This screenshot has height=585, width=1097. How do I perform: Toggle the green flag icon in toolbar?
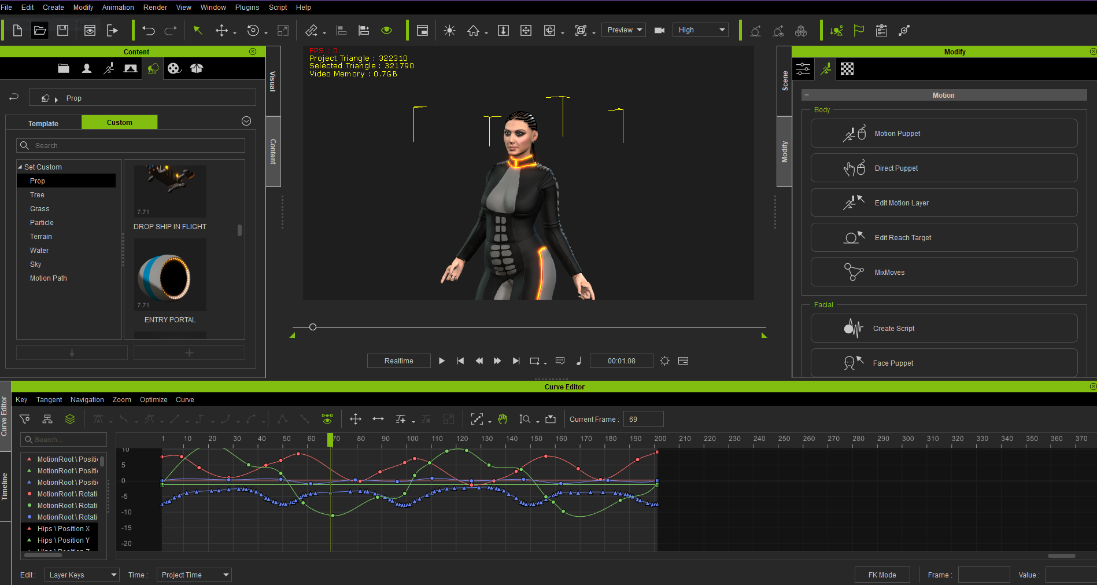859,31
